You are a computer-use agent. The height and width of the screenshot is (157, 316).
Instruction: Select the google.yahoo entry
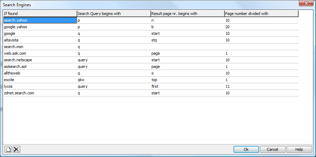click(40, 27)
